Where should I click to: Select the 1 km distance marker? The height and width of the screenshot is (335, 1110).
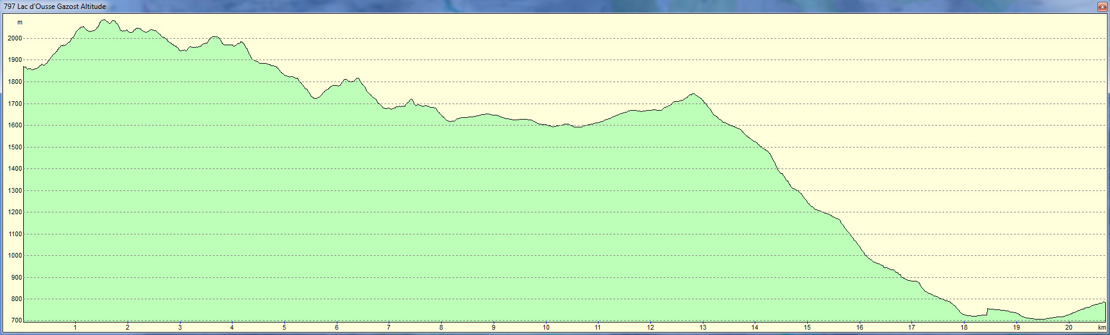(x=75, y=327)
